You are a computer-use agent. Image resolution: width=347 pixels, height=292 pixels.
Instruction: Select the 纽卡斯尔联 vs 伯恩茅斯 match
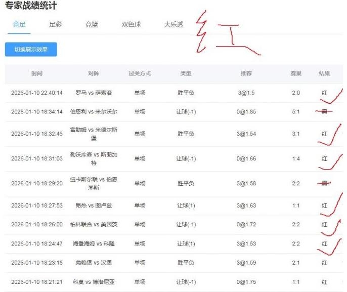(x=93, y=183)
